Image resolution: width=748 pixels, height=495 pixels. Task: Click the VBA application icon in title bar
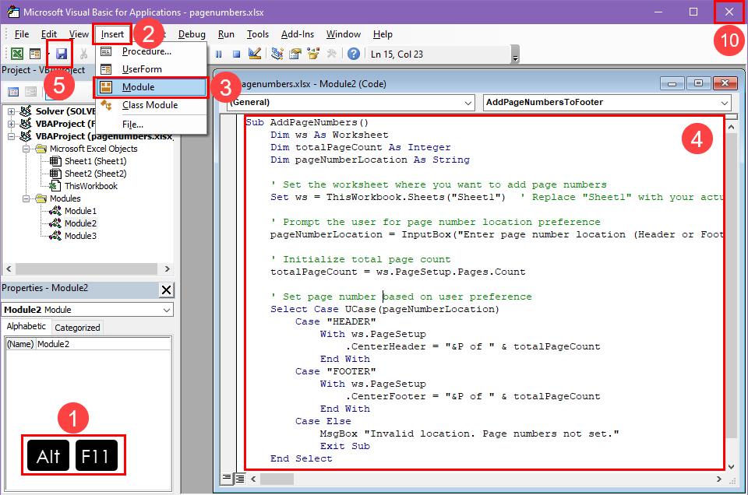point(13,12)
